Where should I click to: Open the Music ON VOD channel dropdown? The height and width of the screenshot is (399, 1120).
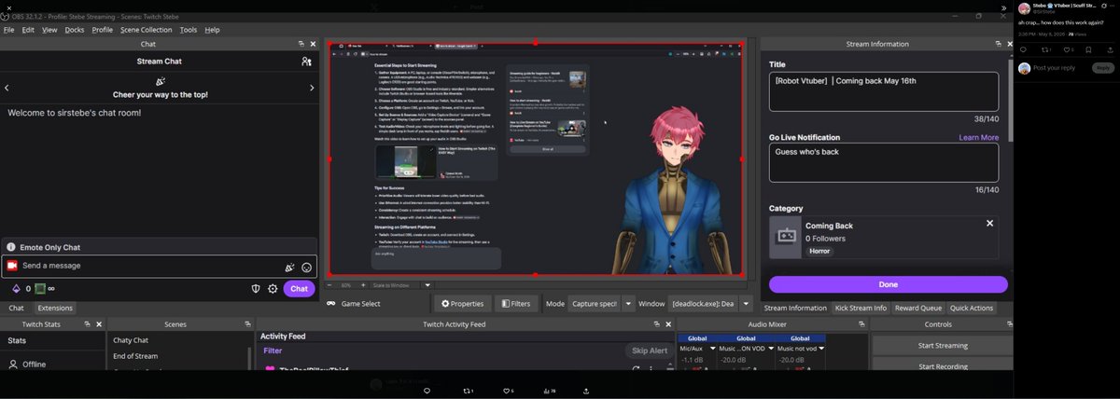771,348
